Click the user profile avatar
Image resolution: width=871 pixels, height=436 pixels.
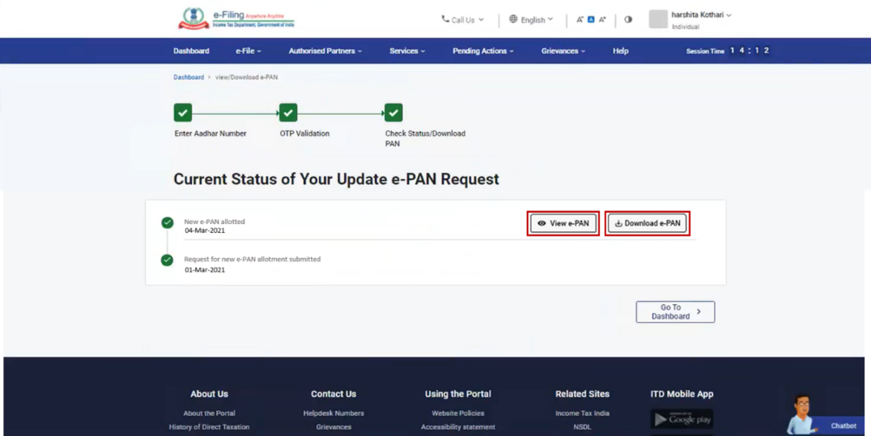658,19
